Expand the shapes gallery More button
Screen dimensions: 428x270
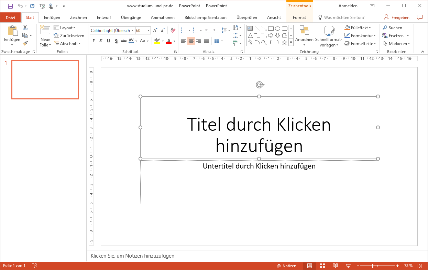(x=291, y=42)
